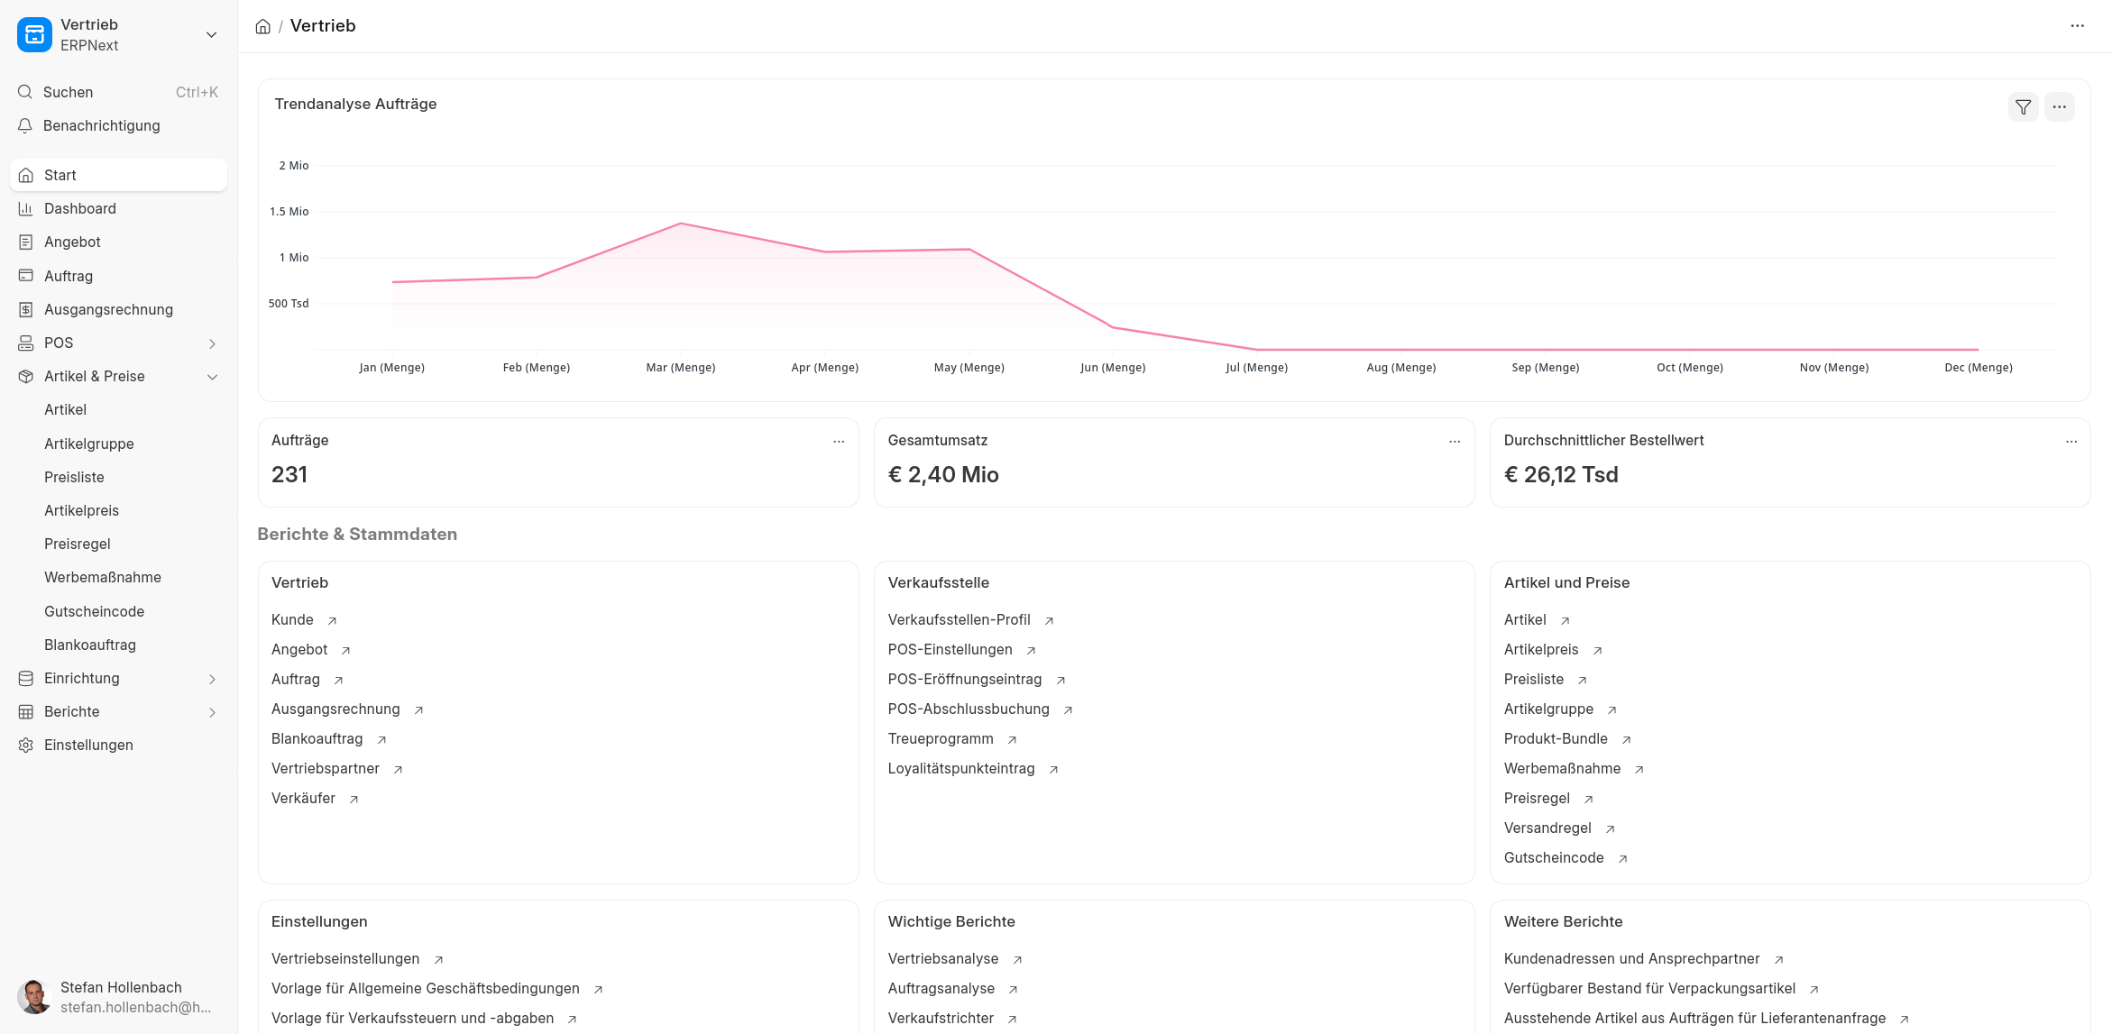Open Artikelgruppe link in Artikel und Preise
2112x1034 pixels.
pyautogui.click(x=1548, y=709)
